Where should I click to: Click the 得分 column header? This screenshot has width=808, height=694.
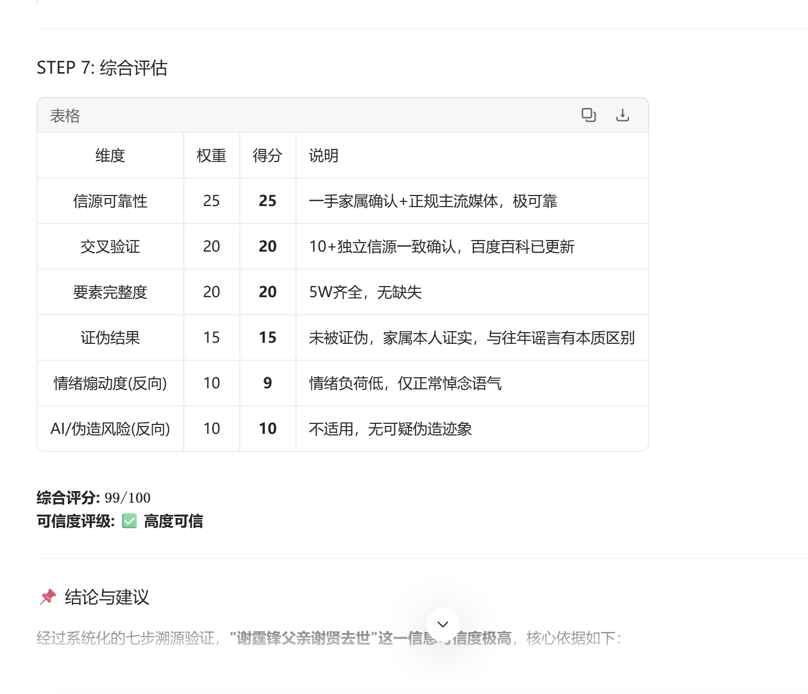pos(267,156)
